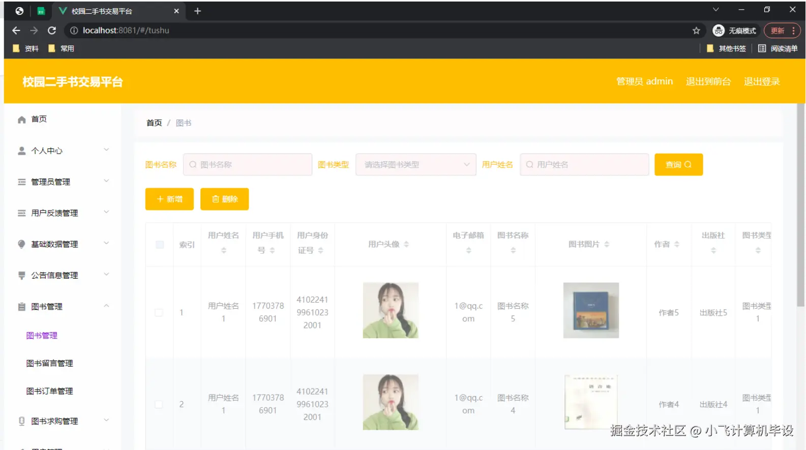
Task: Select 图书管理 submenu item
Action: (42, 336)
